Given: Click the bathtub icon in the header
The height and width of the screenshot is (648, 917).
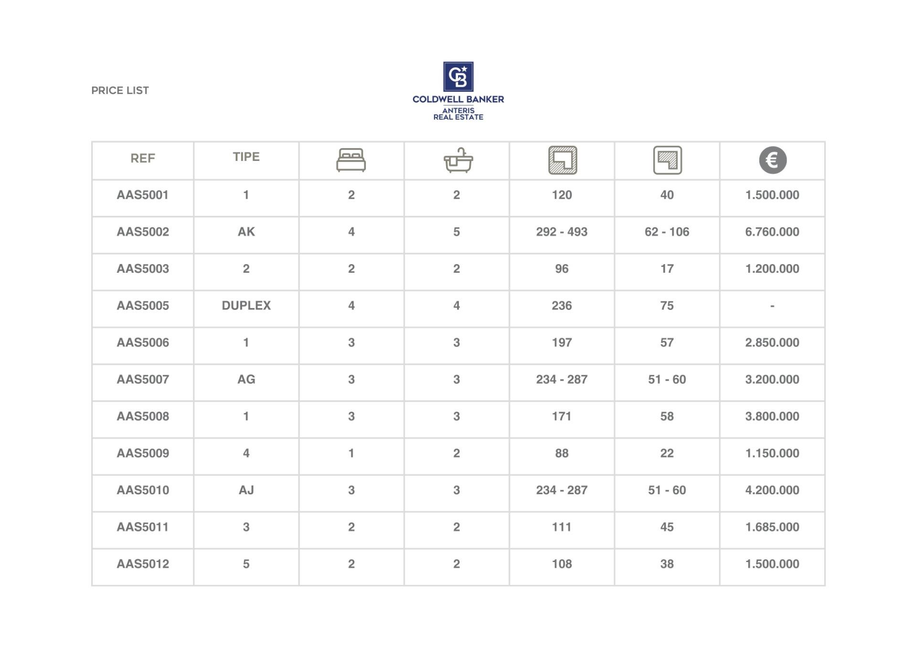Looking at the screenshot, I should pyautogui.click(x=458, y=160).
